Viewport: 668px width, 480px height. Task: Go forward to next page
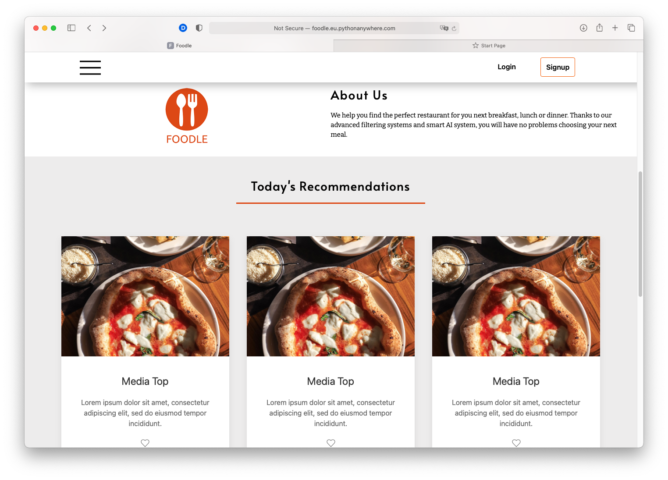104,28
